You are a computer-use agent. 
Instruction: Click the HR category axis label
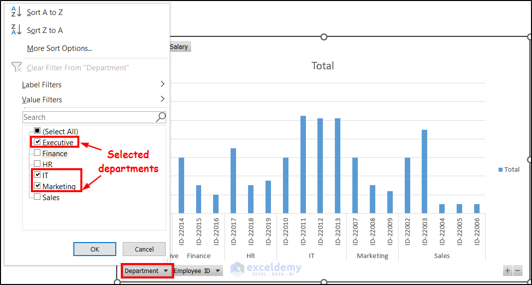(251, 256)
